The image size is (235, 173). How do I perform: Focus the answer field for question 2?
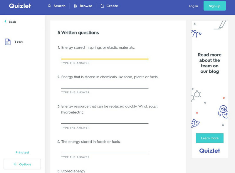click(105, 85)
